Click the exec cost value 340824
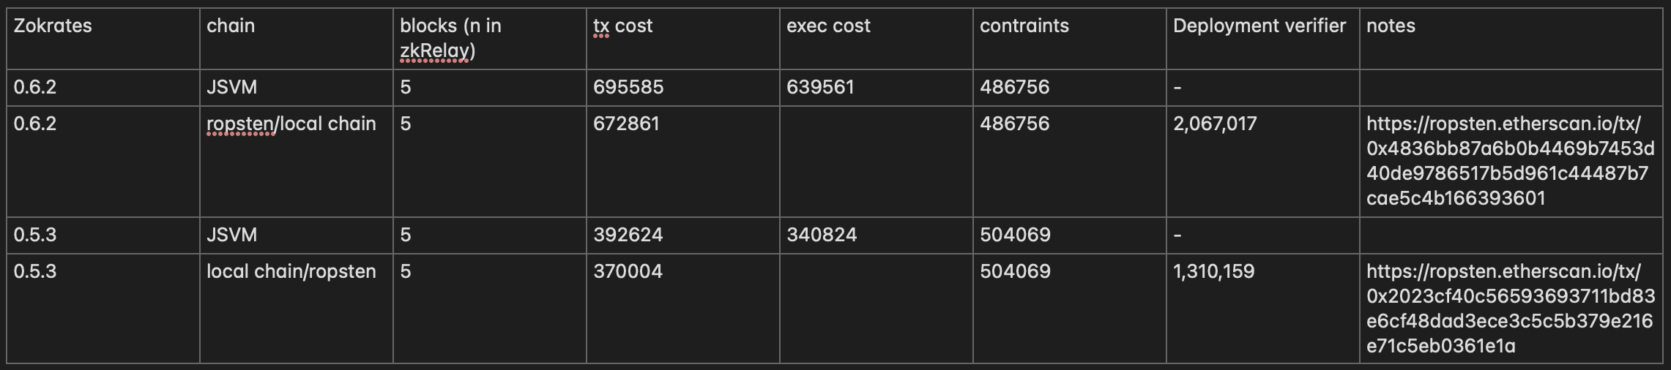The image size is (1671, 370). coord(822,235)
